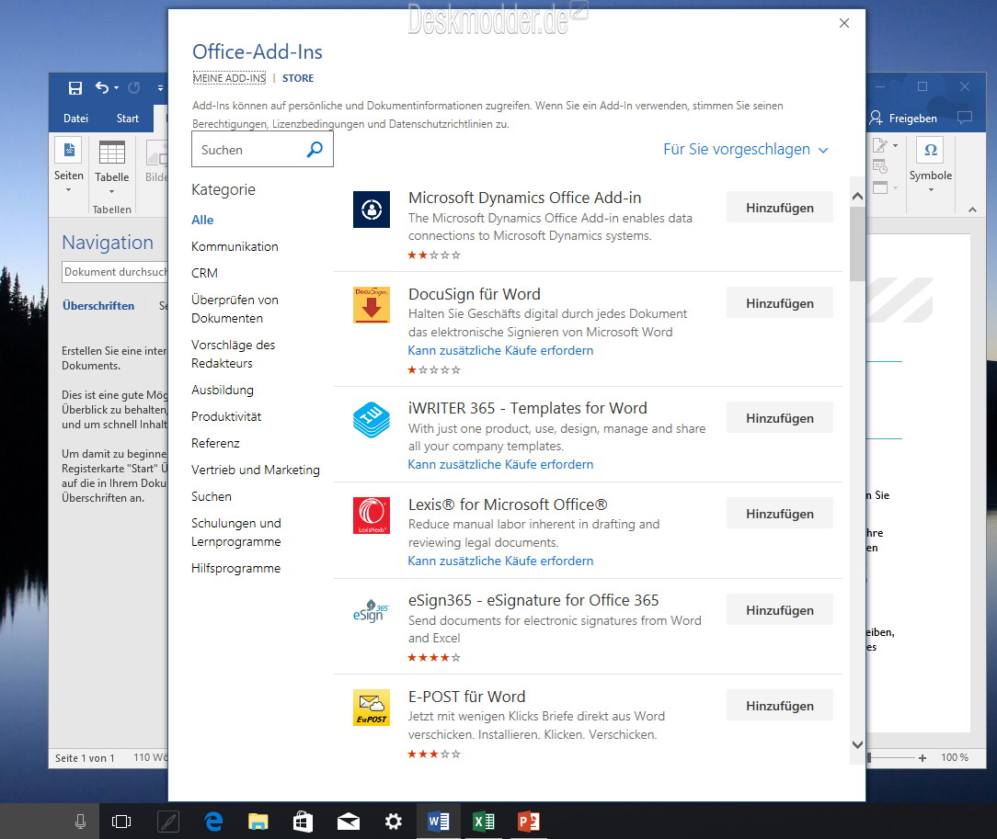Screen dimensions: 997x839
Task: Open Microsoft Edge from the taskbar
Action: pyautogui.click(x=213, y=822)
